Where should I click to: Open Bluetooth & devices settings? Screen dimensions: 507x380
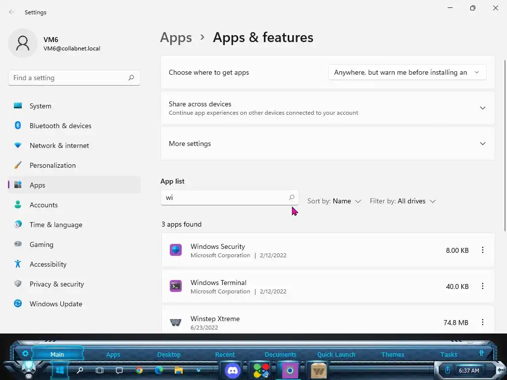click(x=74, y=126)
